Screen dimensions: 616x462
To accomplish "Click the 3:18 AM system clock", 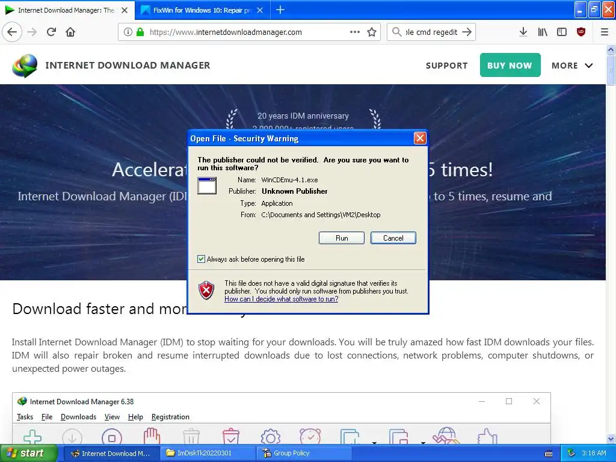I will (594, 453).
